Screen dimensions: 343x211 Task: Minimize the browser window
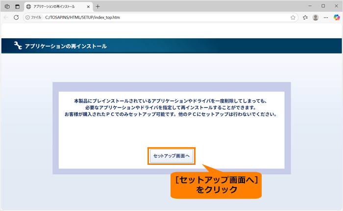point(310,6)
